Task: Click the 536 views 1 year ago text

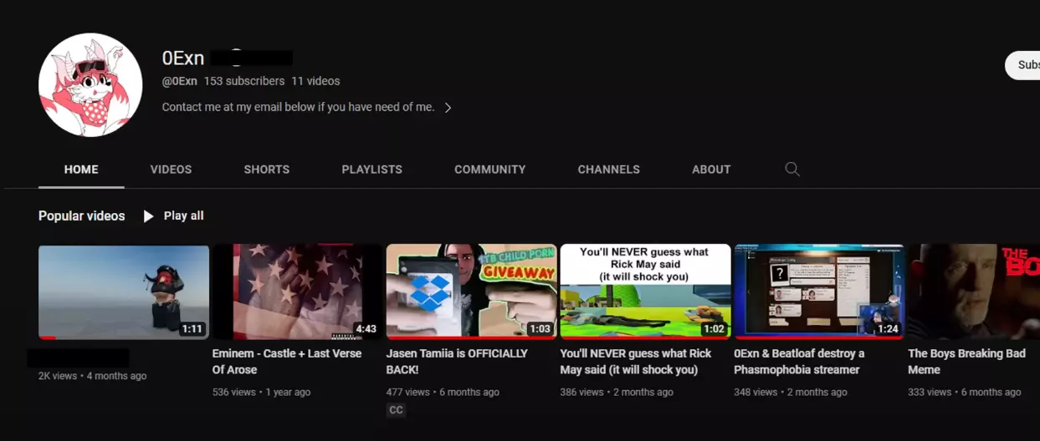Action: point(261,392)
